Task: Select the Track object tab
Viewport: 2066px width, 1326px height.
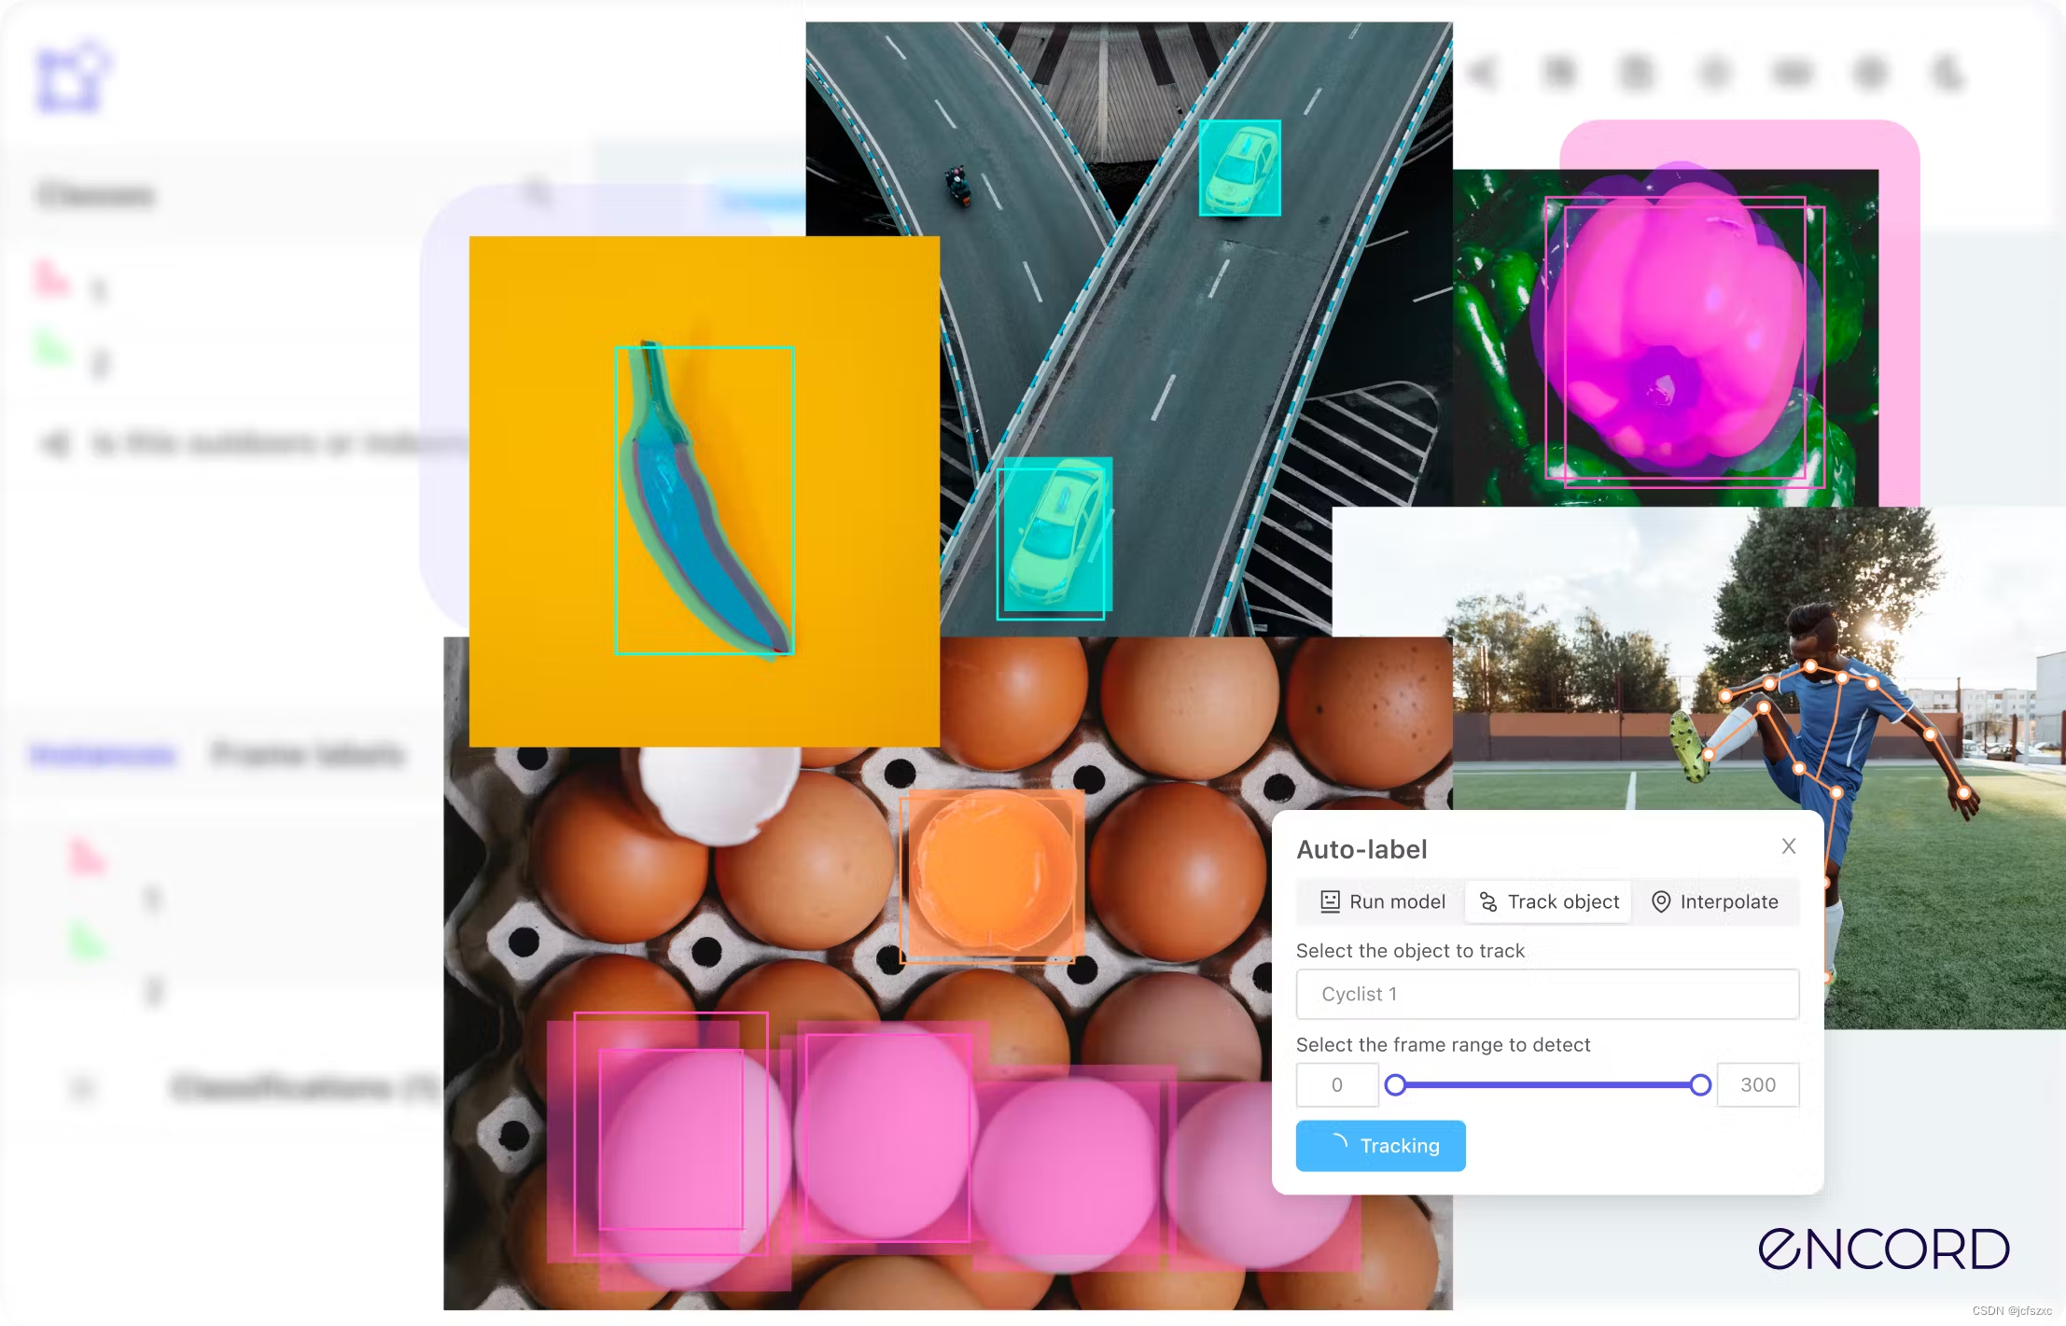Action: [1548, 901]
